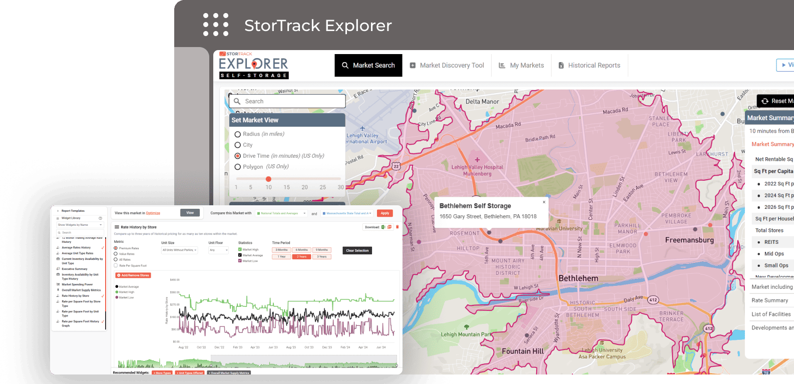Open the Unit Floor dropdown
Image resolution: width=794 pixels, height=384 pixels.
(x=218, y=250)
